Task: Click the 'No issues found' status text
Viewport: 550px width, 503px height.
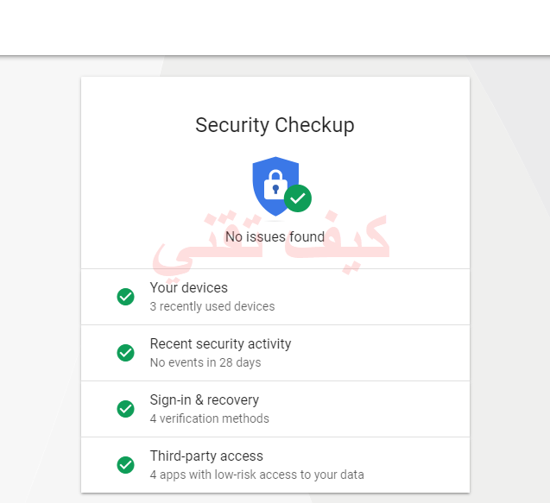Action: (x=275, y=236)
